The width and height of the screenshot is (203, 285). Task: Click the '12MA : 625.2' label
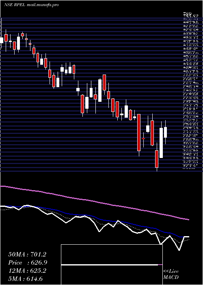tap(27, 271)
